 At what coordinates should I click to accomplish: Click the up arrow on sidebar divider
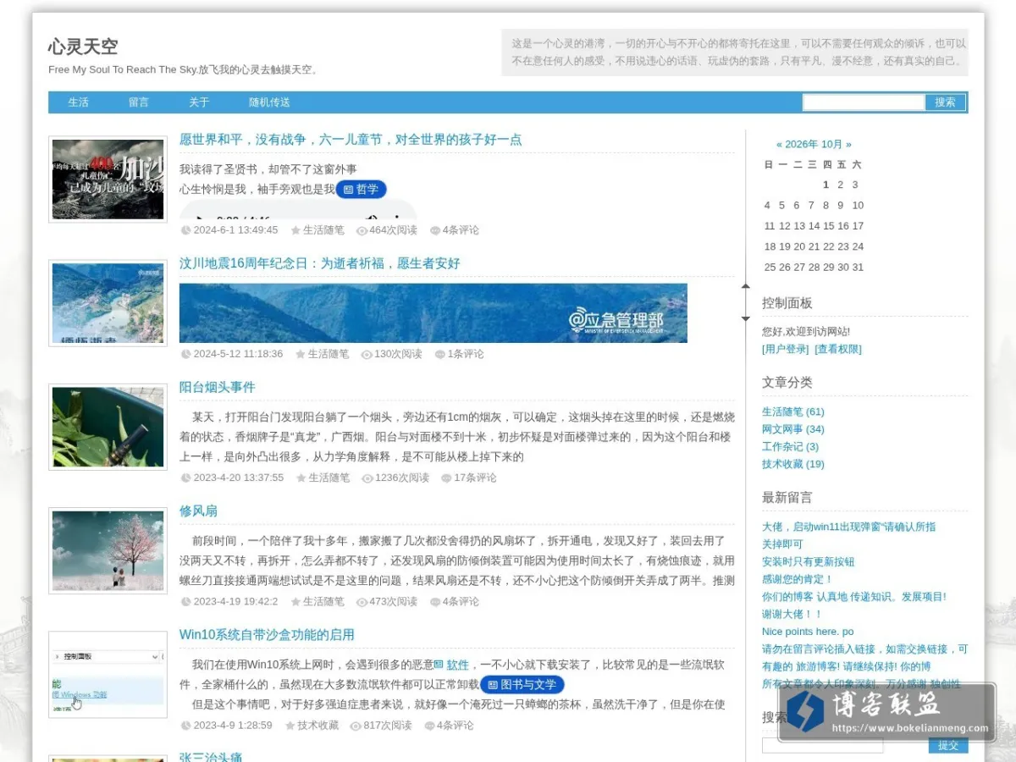pos(745,286)
